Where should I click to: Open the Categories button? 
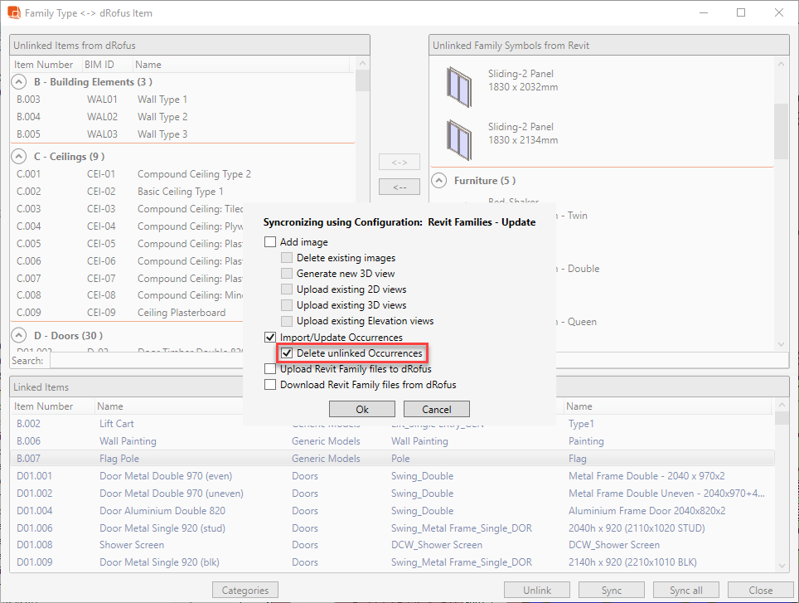(245, 591)
